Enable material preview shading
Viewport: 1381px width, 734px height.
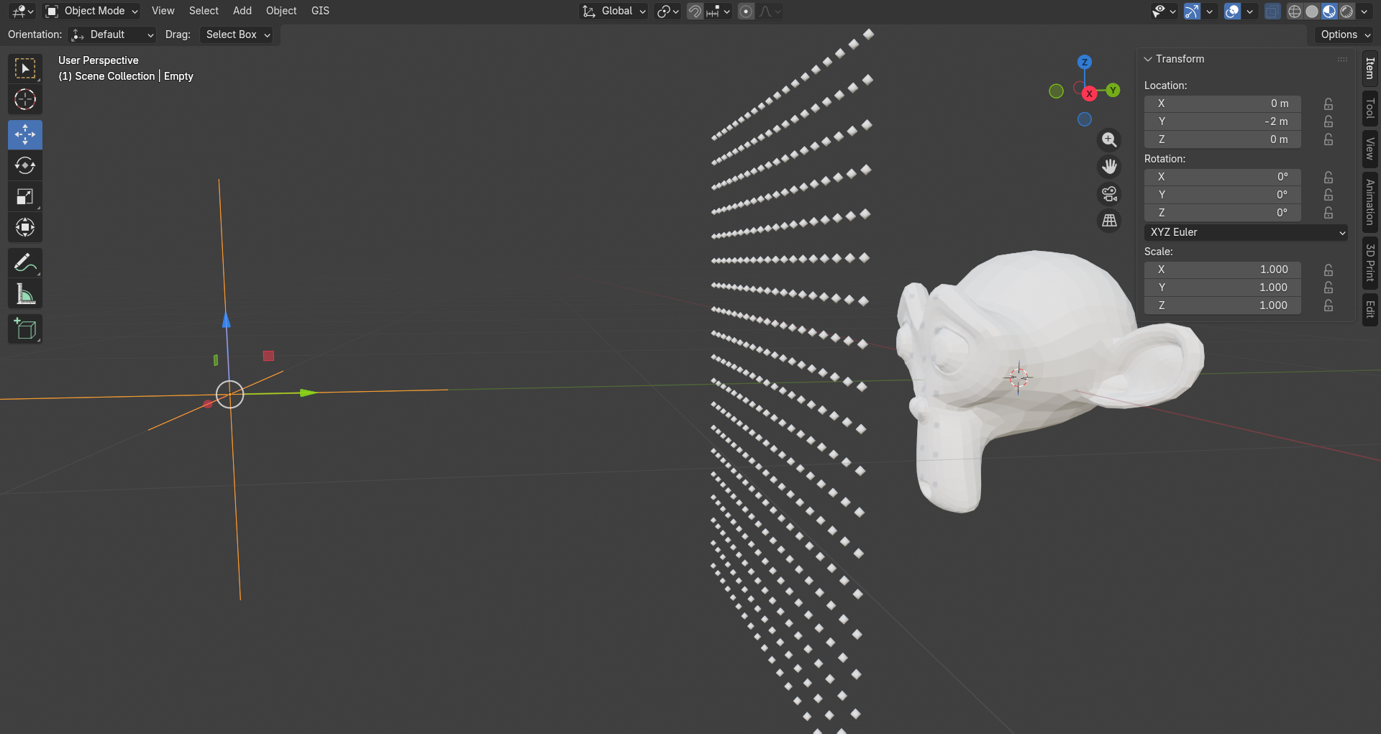click(x=1329, y=11)
